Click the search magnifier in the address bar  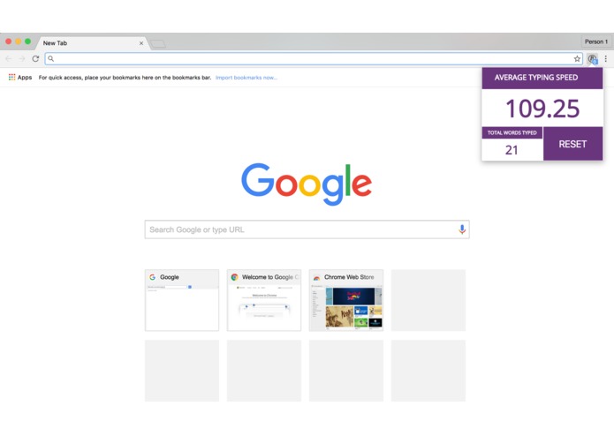coord(51,58)
